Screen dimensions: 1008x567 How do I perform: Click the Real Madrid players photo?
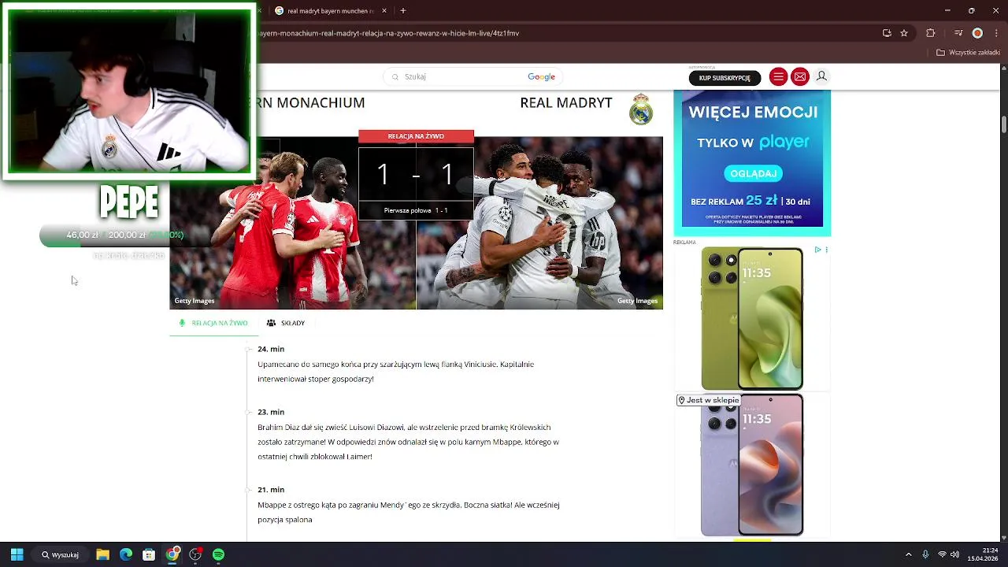(539, 223)
